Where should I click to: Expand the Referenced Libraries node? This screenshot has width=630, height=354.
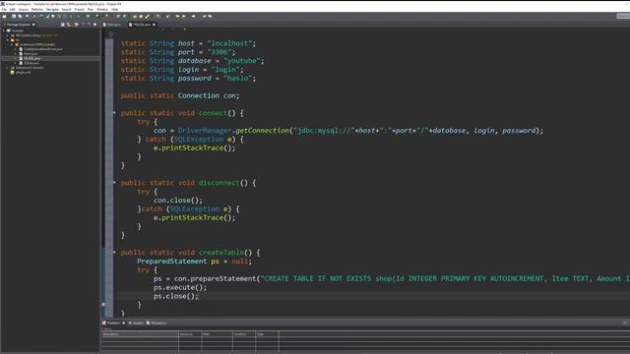[7, 68]
